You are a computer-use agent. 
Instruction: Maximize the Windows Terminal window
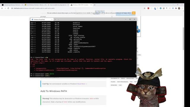130,19
